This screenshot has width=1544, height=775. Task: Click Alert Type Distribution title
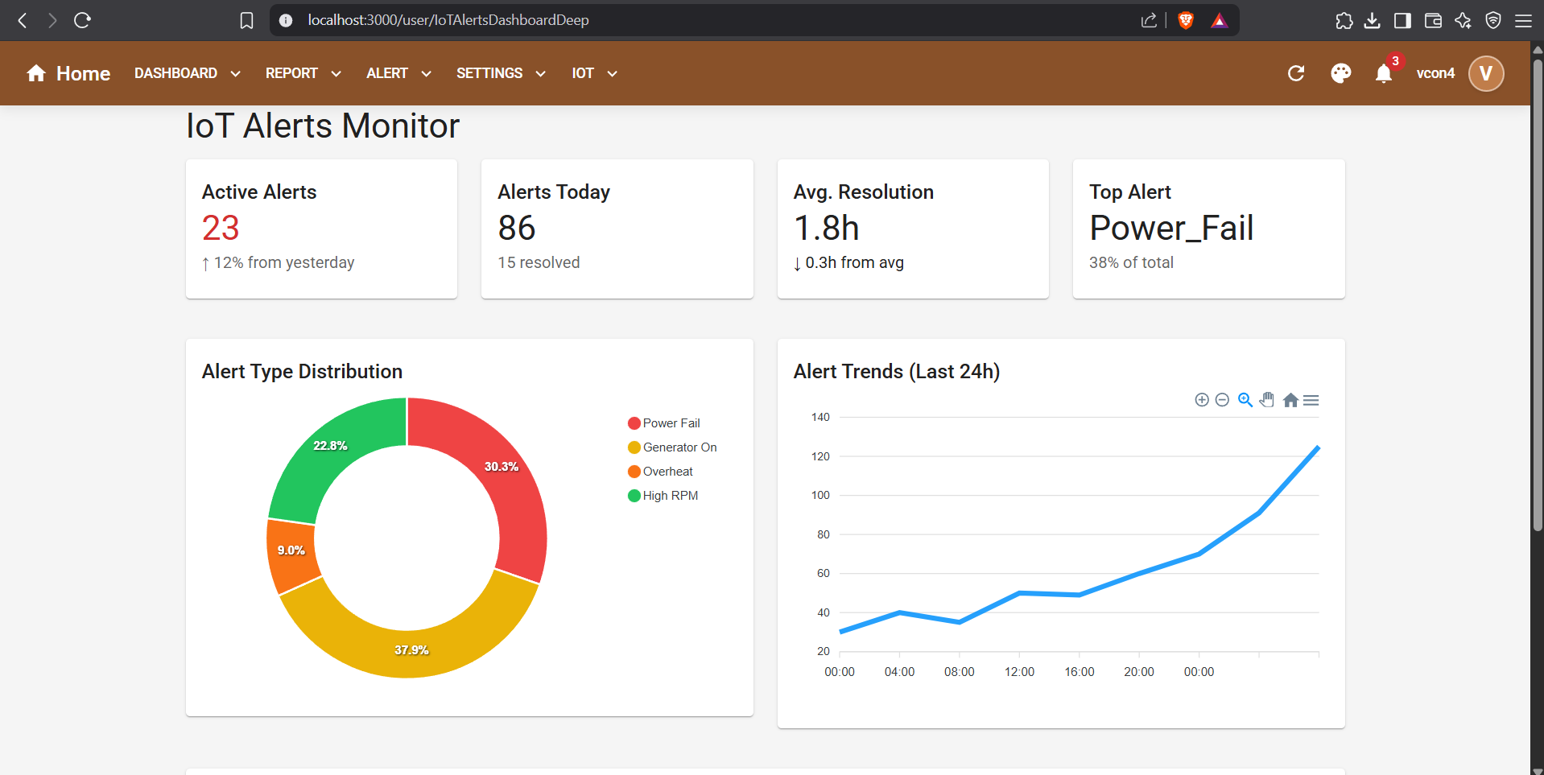(302, 371)
